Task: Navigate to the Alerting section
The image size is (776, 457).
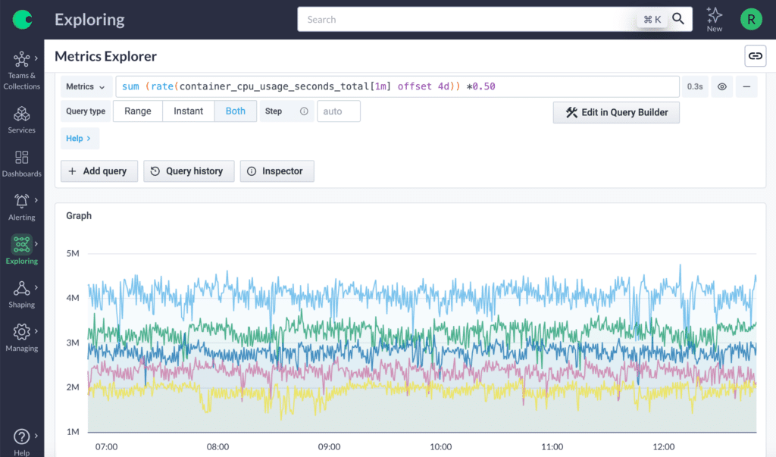Action: click(x=22, y=206)
